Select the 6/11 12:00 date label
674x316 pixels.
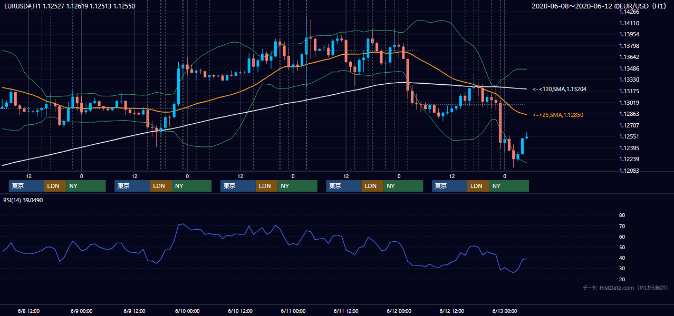[345, 311]
